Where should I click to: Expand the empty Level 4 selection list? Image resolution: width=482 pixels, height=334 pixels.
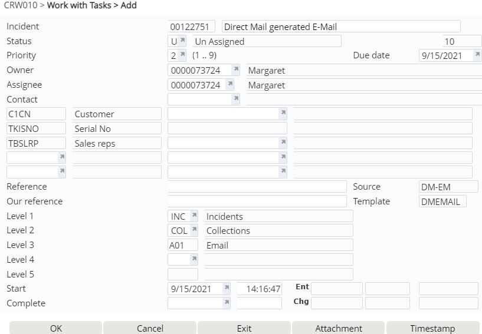pyautogui.click(x=194, y=259)
